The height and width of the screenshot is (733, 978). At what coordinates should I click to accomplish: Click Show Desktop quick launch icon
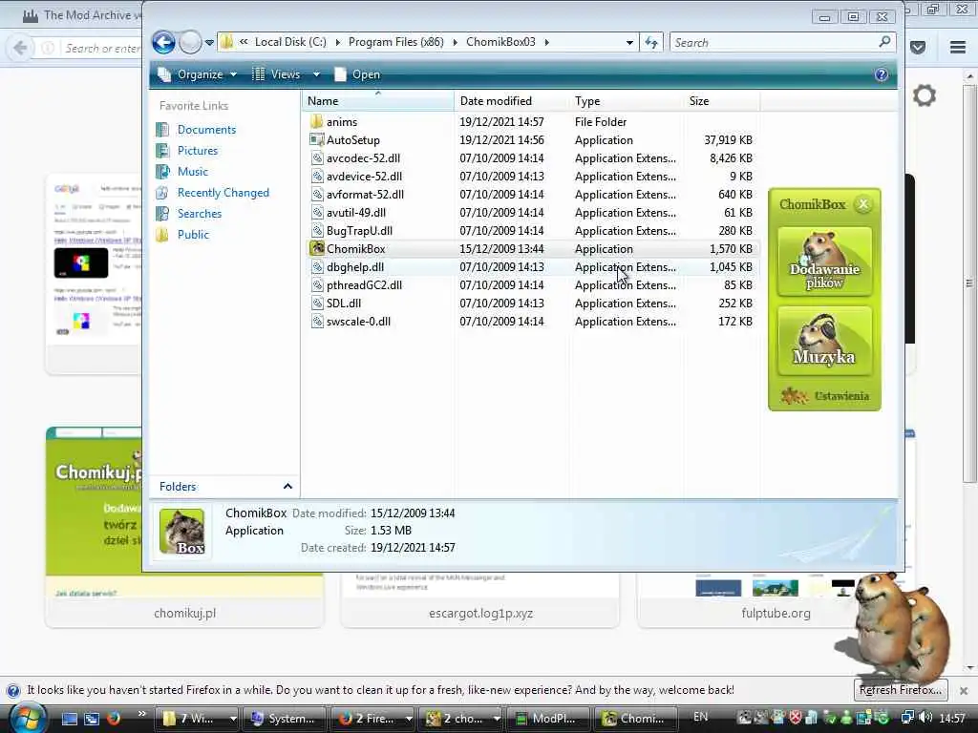point(69,719)
